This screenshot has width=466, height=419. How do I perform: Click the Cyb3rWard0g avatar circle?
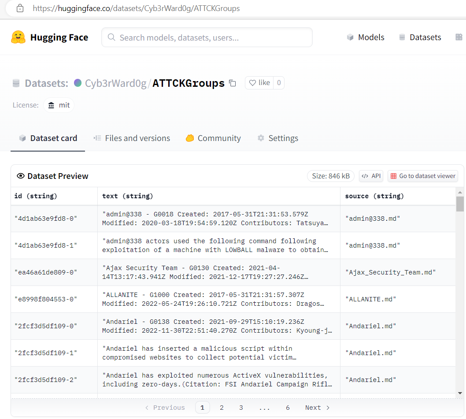[78, 83]
